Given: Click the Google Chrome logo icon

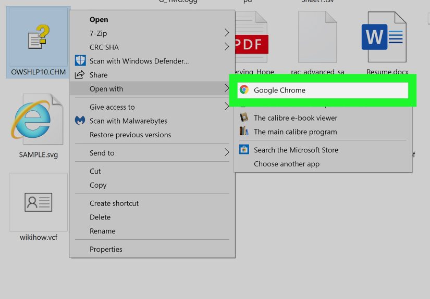Looking at the screenshot, I should tap(244, 90).
